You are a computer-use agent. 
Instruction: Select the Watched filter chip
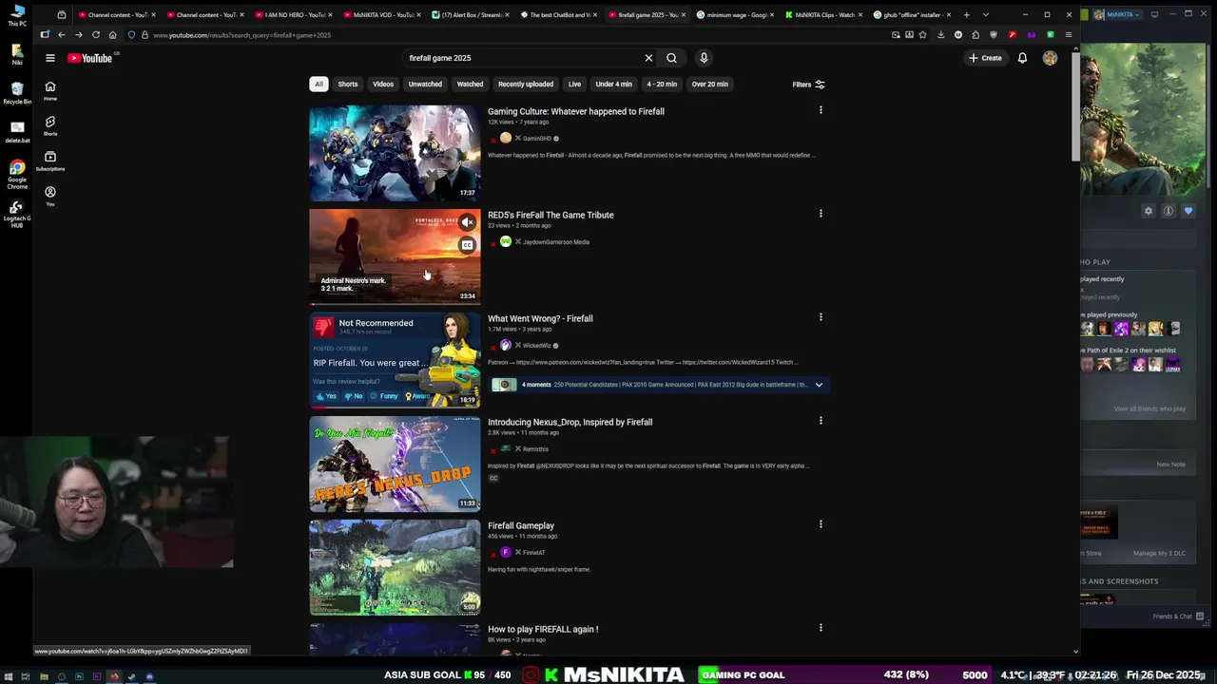click(470, 85)
